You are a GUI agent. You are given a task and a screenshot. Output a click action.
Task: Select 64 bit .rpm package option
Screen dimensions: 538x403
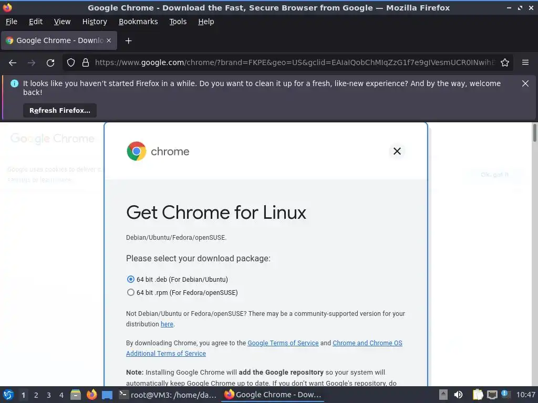pos(130,292)
